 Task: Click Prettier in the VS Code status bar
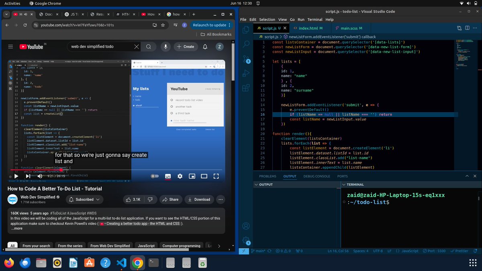click(x=459, y=251)
